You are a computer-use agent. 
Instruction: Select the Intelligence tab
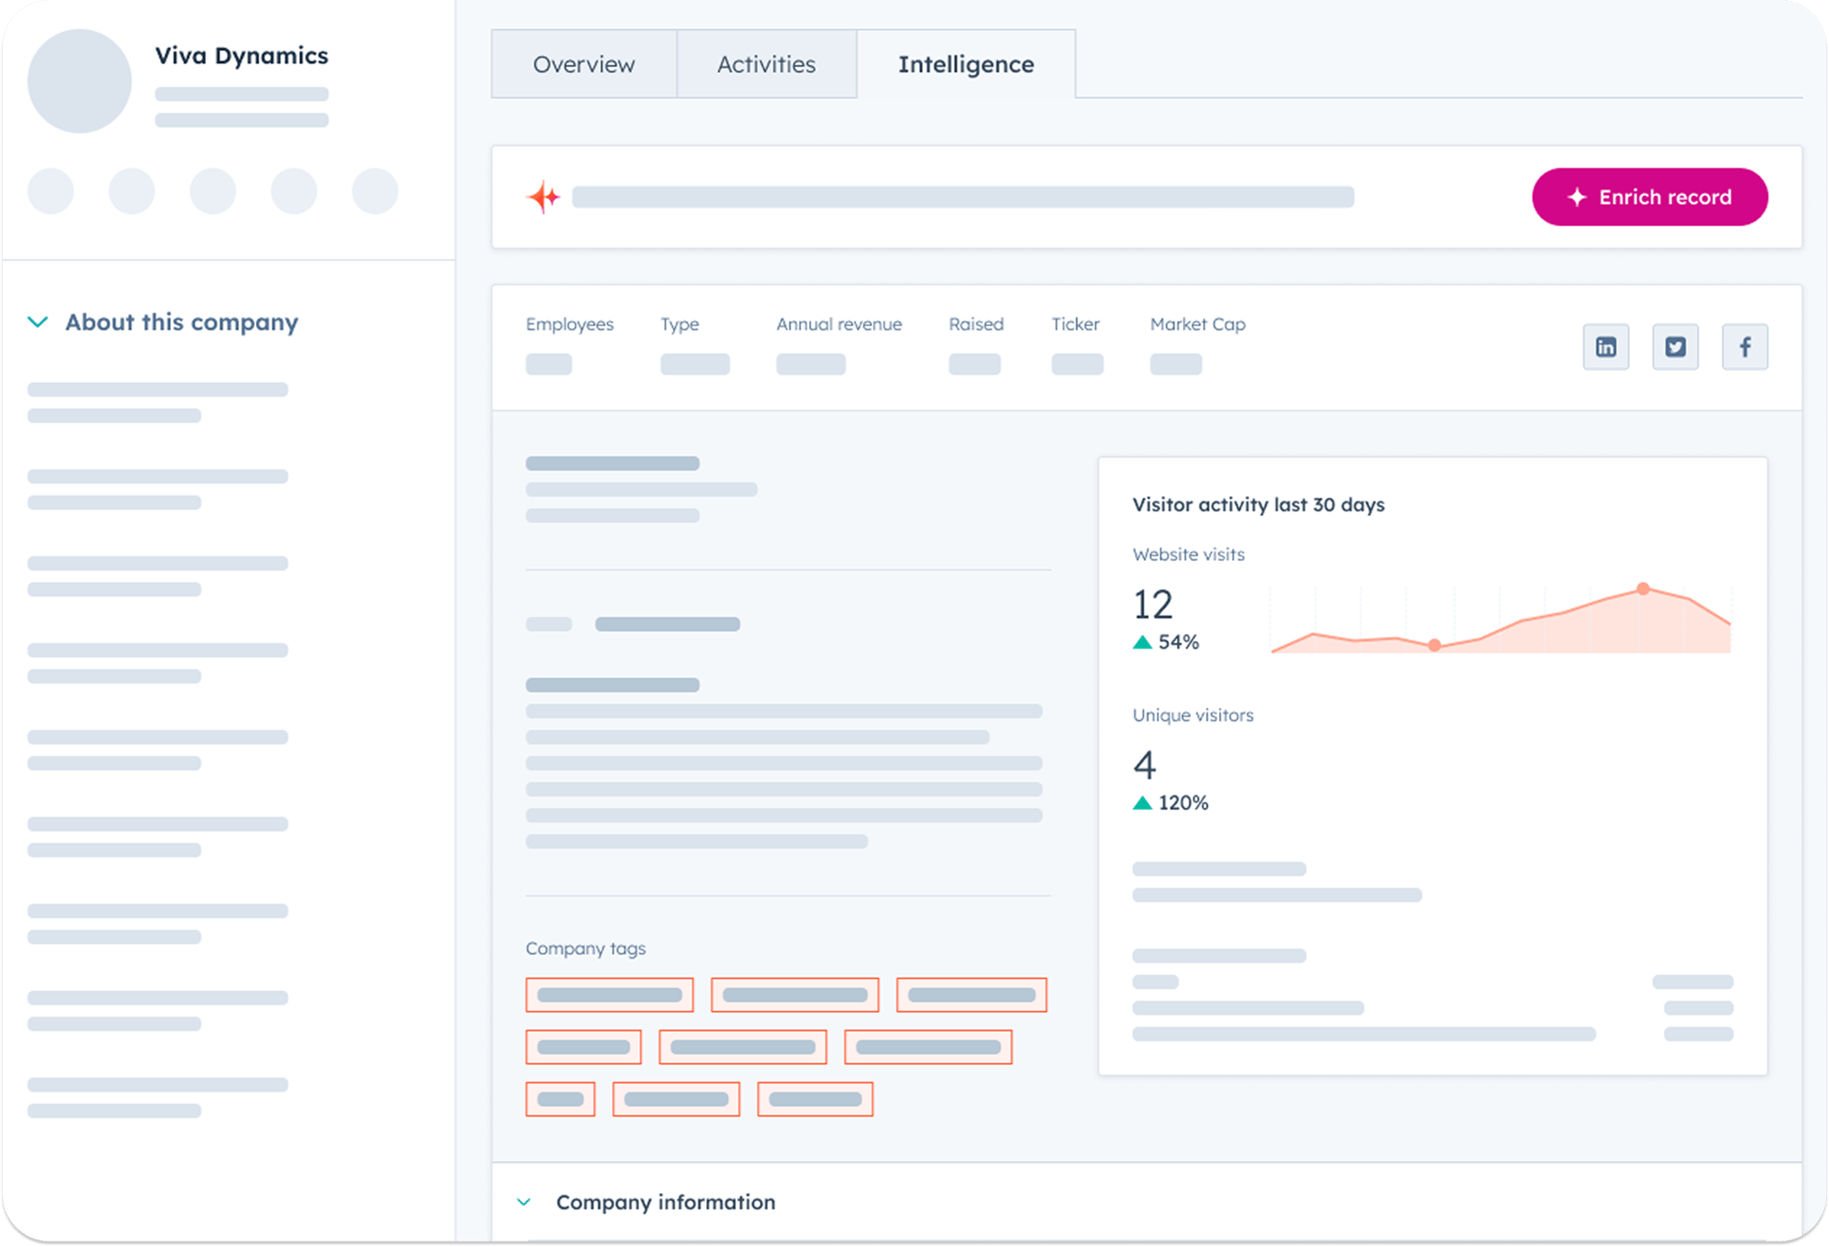966,64
